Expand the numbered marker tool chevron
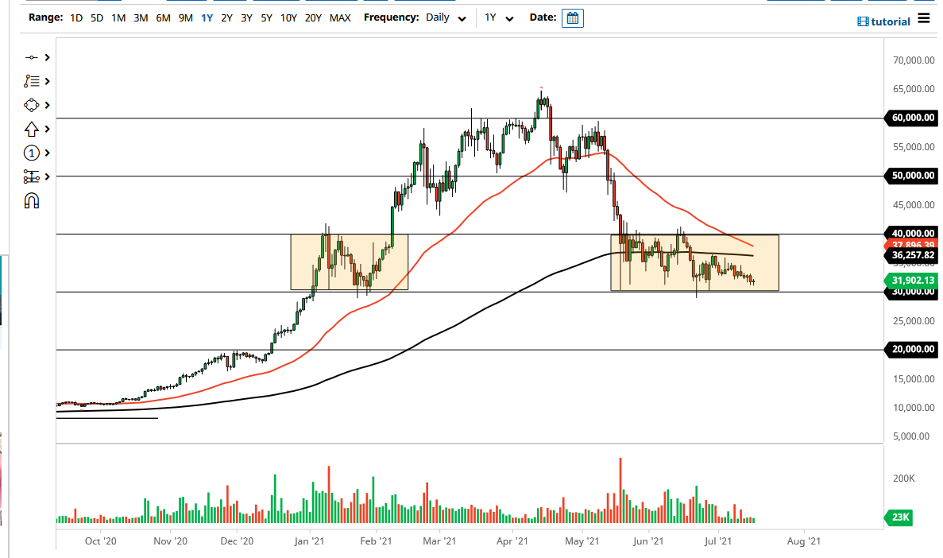The image size is (943, 558). [x=45, y=153]
